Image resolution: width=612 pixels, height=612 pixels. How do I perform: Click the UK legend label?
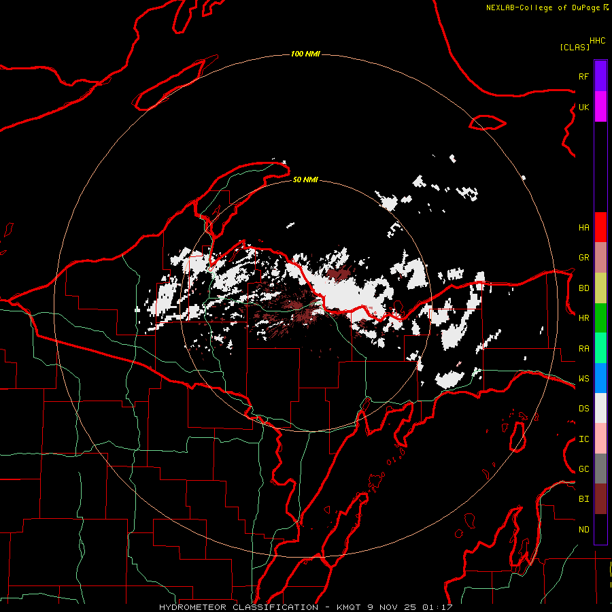point(583,107)
